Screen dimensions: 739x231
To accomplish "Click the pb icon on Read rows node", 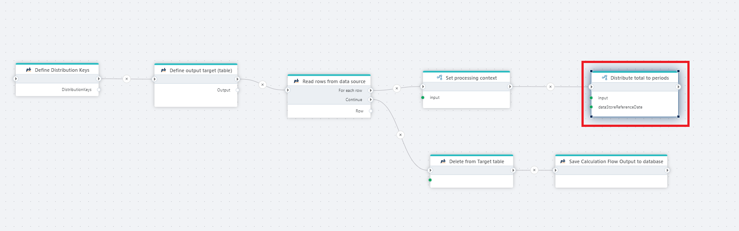I will click(x=296, y=81).
